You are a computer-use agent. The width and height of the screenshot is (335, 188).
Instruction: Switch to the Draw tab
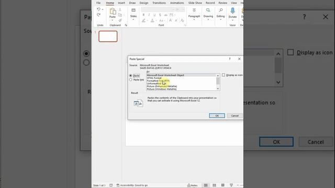point(132,3)
